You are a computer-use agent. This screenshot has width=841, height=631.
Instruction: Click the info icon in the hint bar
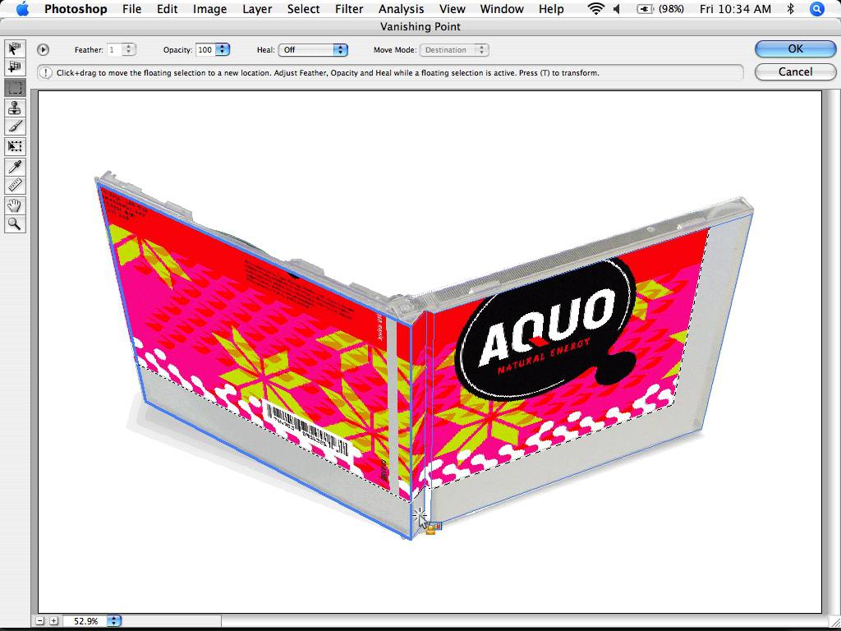[x=47, y=73]
